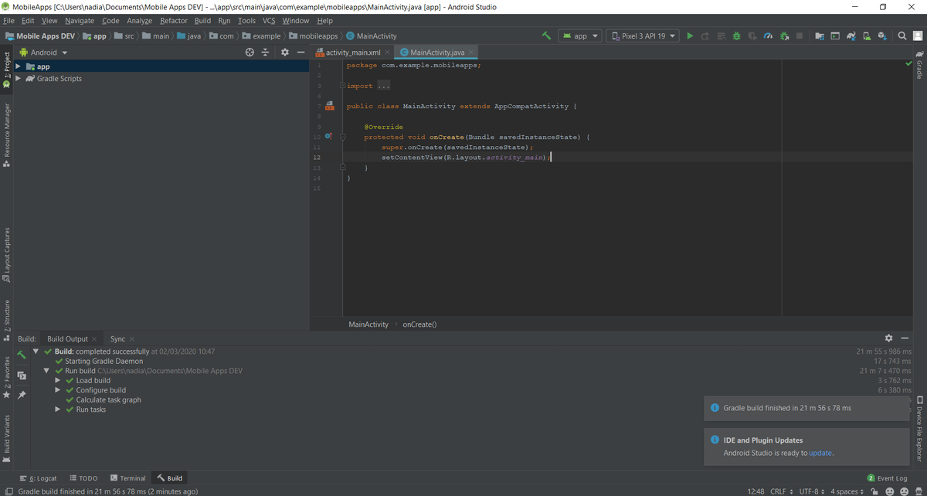
Task: Open the VCS menu
Action: coord(269,20)
